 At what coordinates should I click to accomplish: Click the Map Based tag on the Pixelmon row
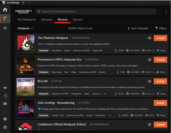pos(56,50)
